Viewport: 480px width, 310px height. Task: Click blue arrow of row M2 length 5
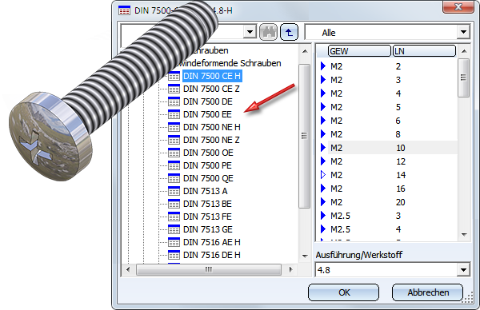(323, 107)
